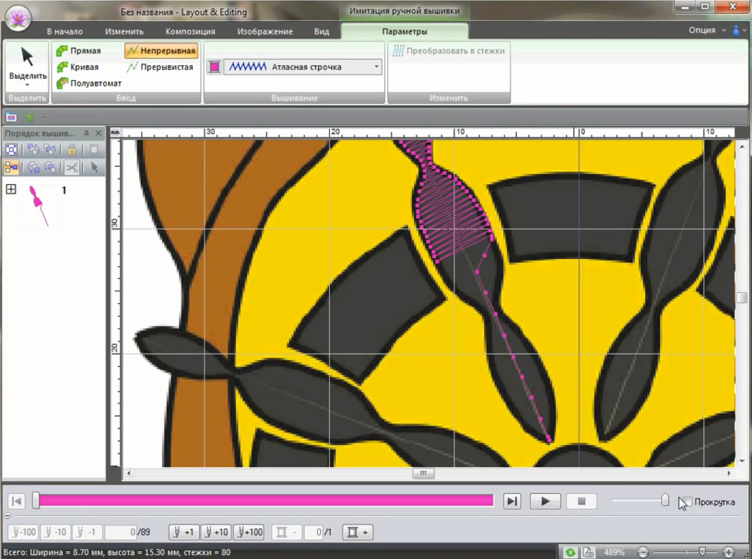Screen dimensions: 752x559
Task: Expand the first item in sewing order tree
Action: click(x=10, y=189)
